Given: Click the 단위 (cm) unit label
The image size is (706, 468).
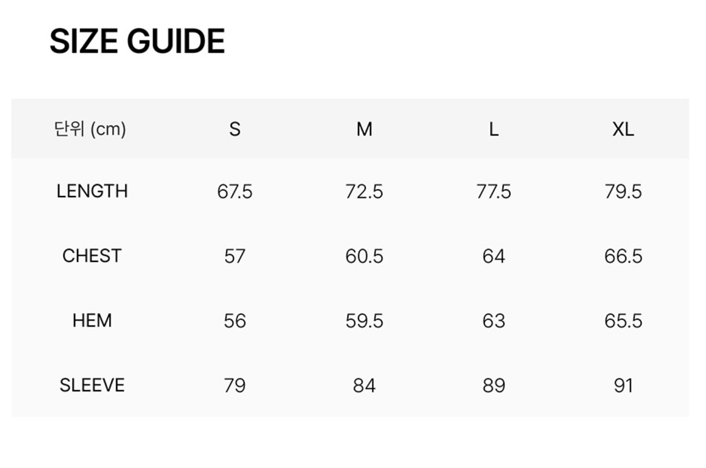Looking at the screenshot, I should [x=90, y=129].
